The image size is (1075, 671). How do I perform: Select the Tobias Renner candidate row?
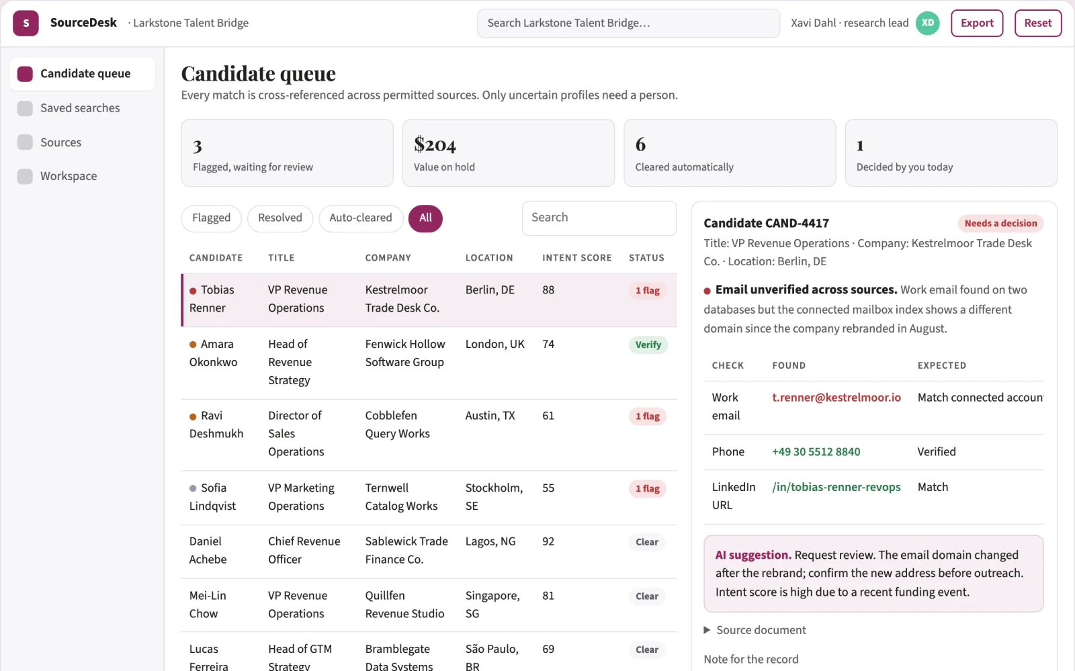tap(429, 300)
